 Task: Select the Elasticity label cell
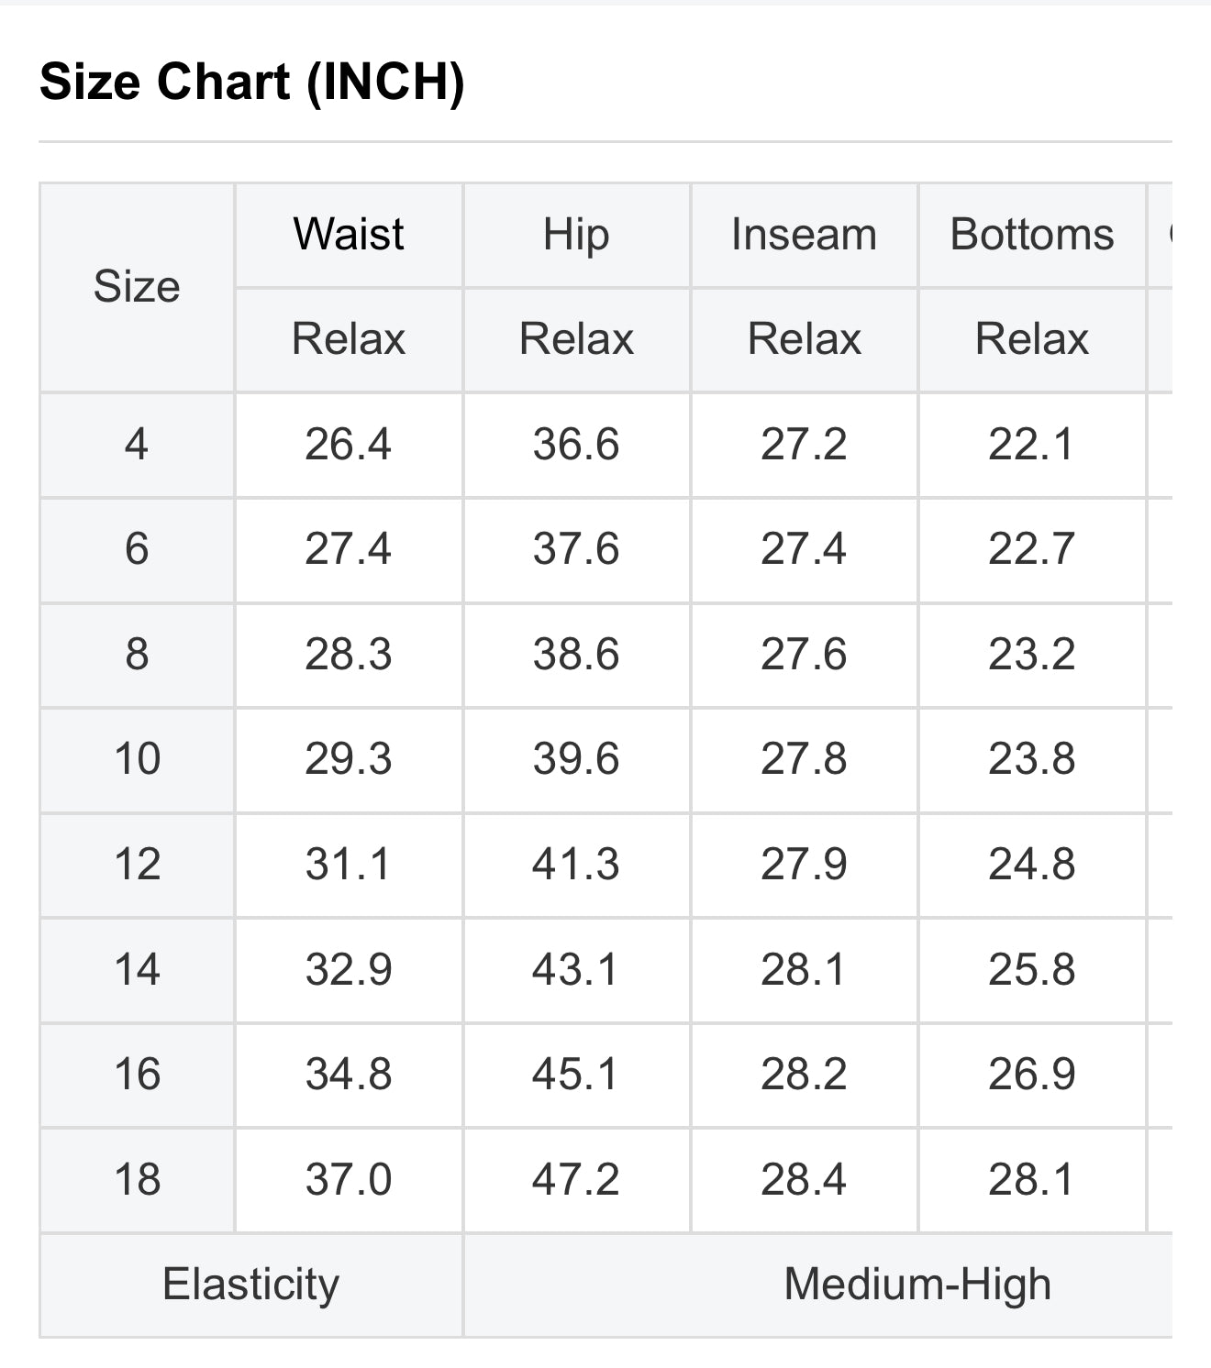point(250,1285)
